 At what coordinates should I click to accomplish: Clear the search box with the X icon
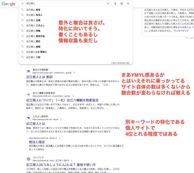click(x=108, y=4)
